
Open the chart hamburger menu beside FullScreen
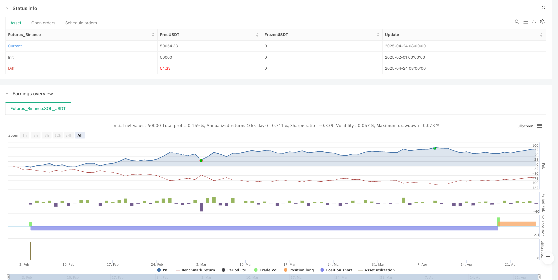click(540, 126)
